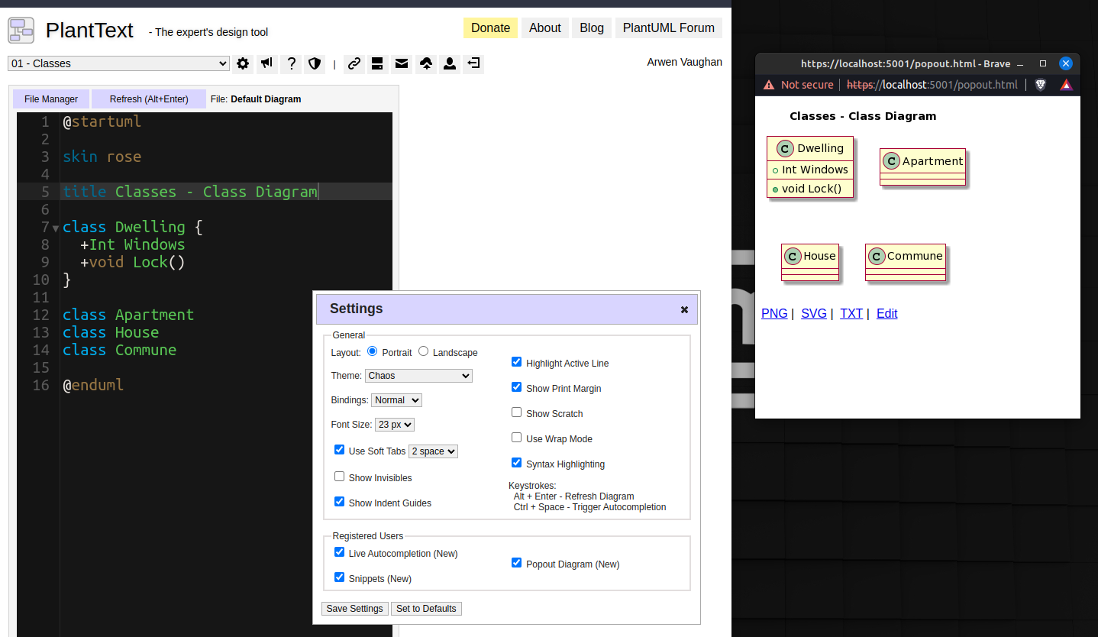Open the SVG link in the popout window
1098x637 pixels.
pos(813,313)
